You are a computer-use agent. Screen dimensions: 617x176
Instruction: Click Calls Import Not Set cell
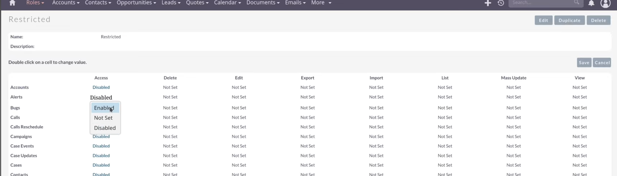(376, 117)
